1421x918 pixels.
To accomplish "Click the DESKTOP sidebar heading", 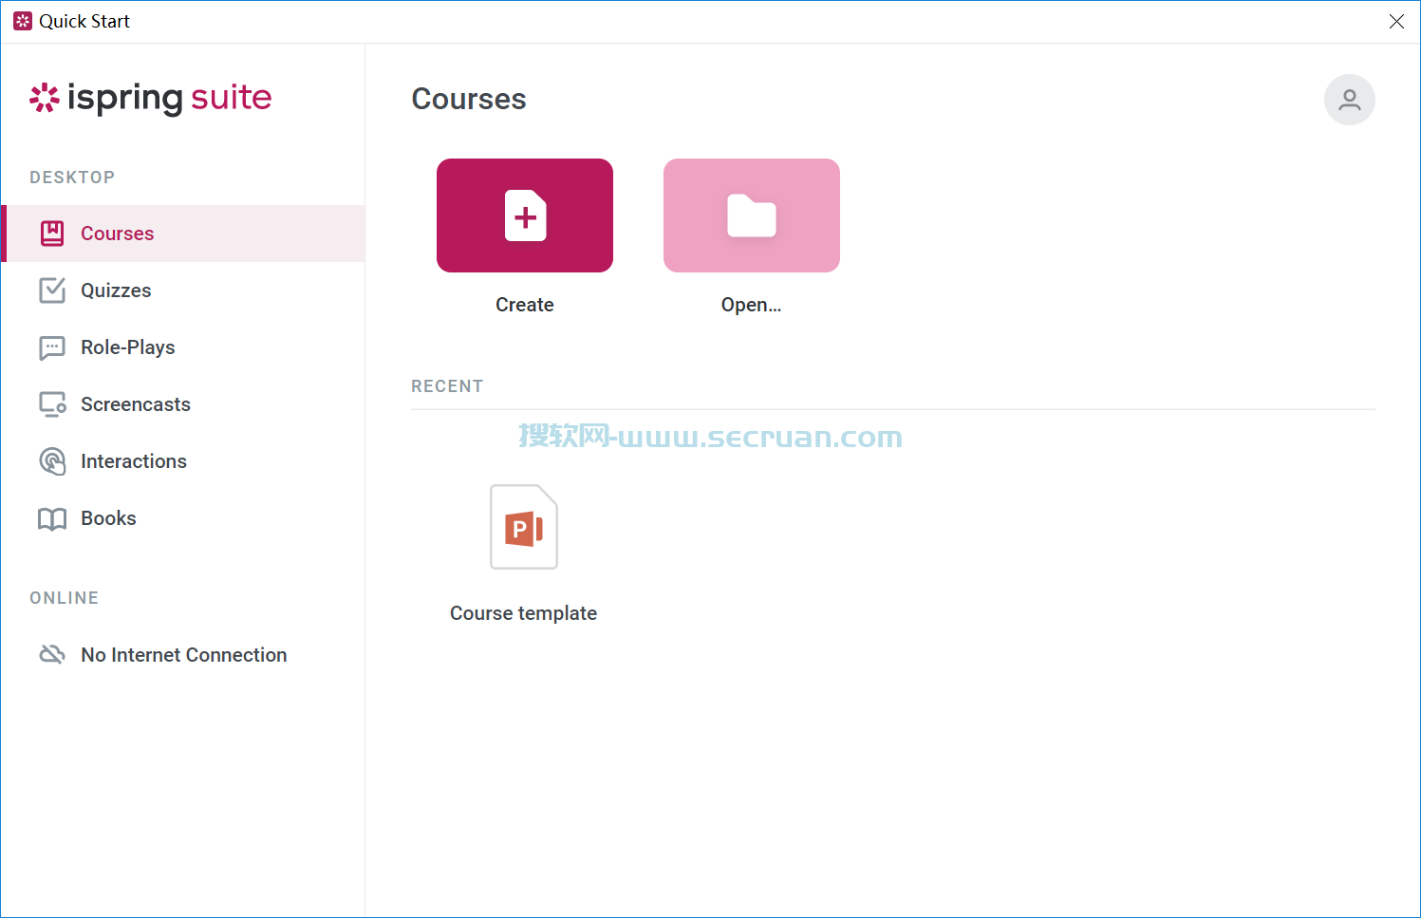I will click(x=72, y=178).
